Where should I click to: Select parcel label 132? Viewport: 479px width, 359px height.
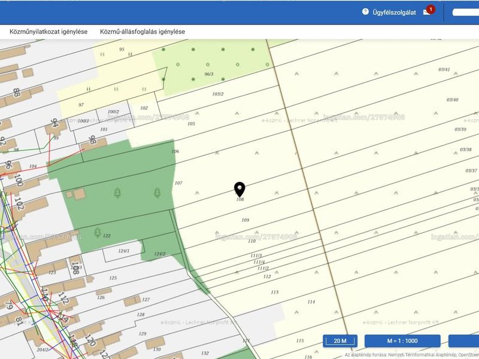point(205,353)
